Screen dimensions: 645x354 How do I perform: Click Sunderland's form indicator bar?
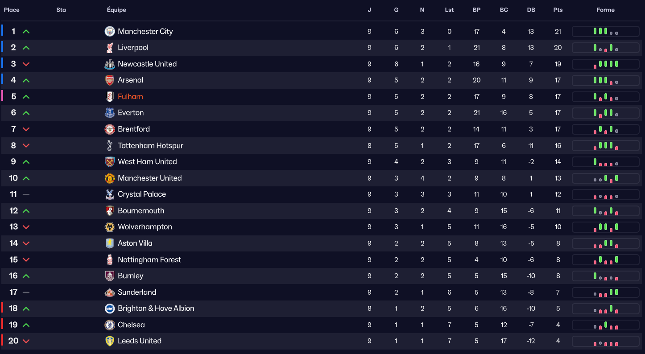[x=605, y=292]
